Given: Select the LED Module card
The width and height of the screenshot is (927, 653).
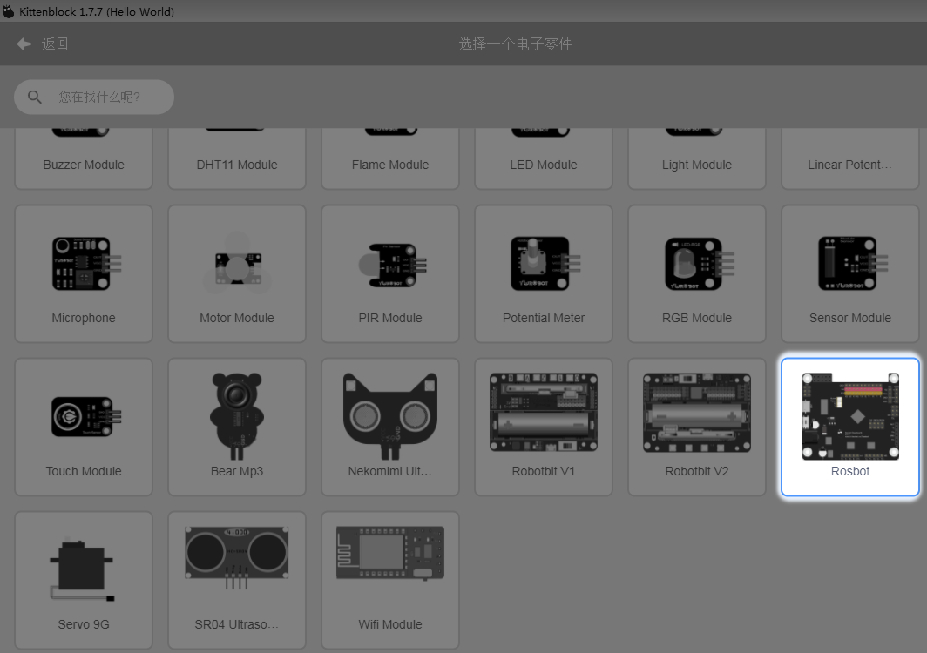Looking at the screenshot, I should tap(544, 158).
